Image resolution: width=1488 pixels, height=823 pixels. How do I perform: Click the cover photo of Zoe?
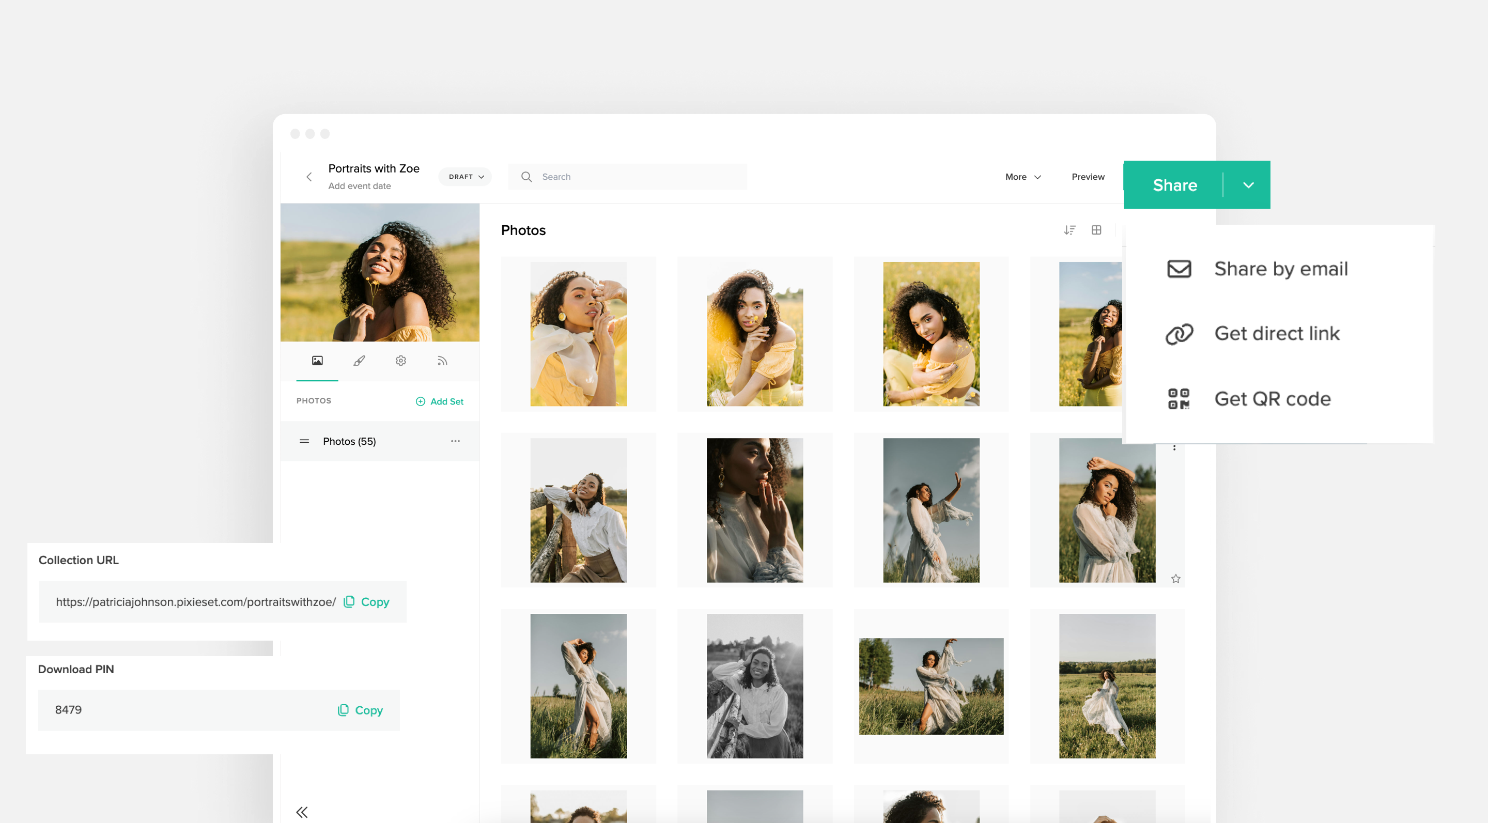coord(380,273)
